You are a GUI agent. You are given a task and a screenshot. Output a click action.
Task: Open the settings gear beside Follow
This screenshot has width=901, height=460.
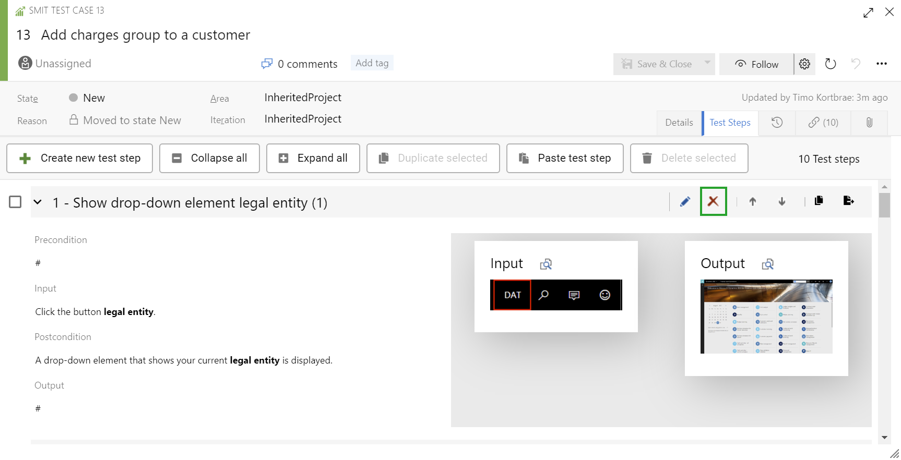(804, 64)
